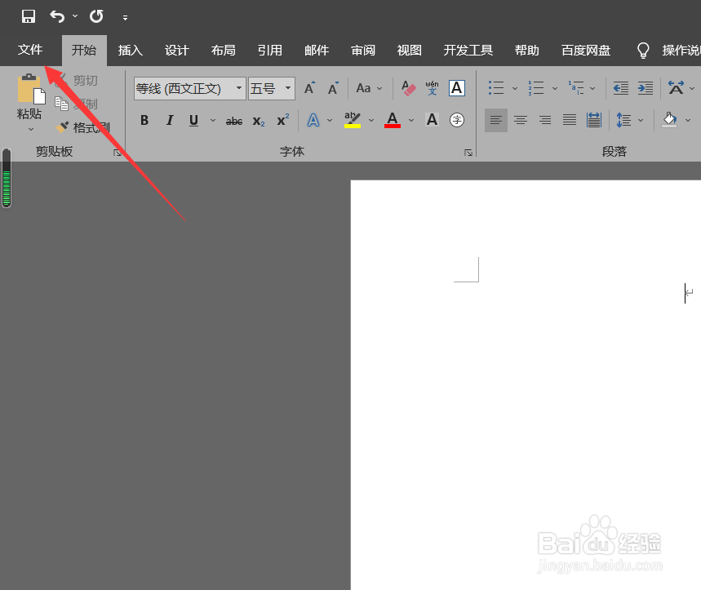Go to the 引用 tab
Image resolution: width=701 pixels, height=590 pixels.
click(x=269, y=50)
